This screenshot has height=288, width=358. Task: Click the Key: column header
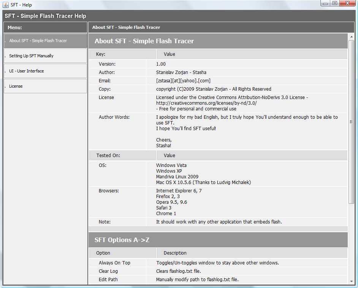101,54
